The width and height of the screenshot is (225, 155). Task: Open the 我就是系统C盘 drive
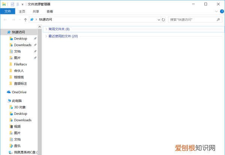point(25,152)
